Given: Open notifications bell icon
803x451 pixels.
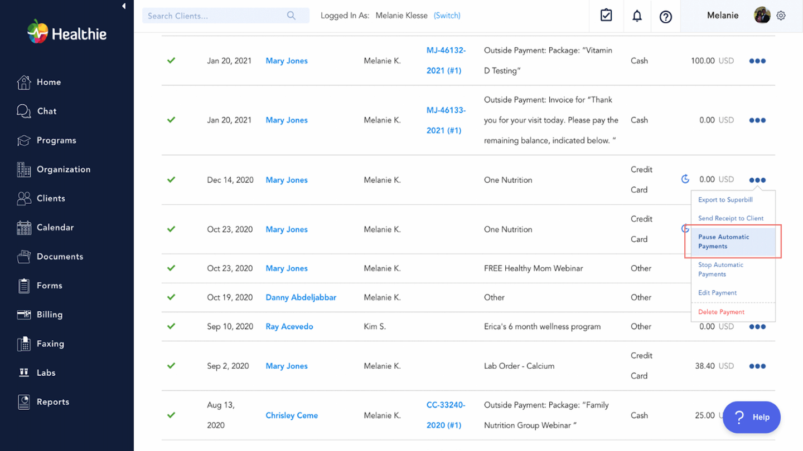Looking at the screenshot, I should (637, 16).
